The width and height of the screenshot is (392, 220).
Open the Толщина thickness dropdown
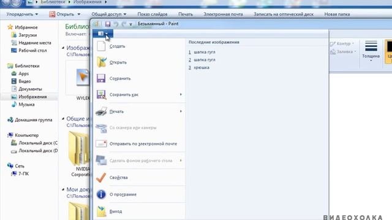point(371,51)
